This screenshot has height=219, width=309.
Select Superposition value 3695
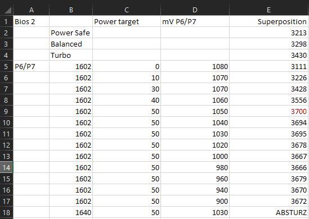click(269, 134)
